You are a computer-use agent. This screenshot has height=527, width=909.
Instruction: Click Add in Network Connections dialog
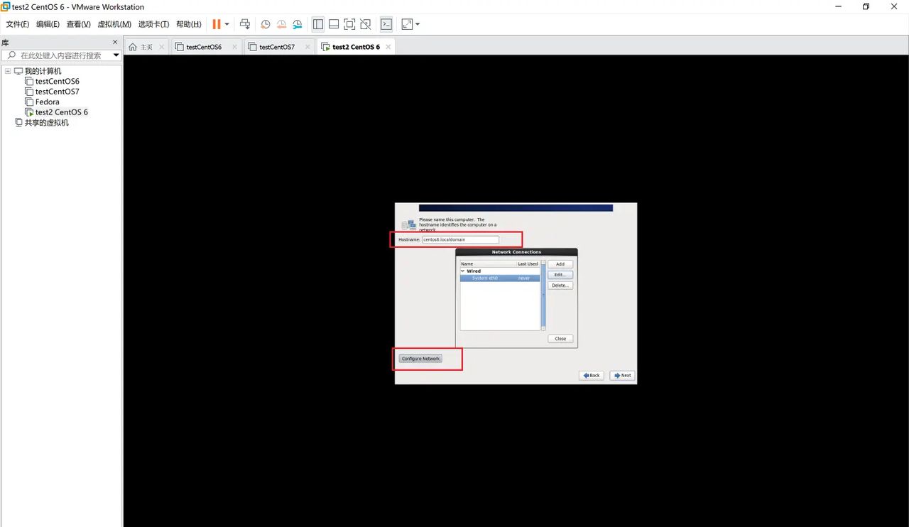(x=560, y=264)
